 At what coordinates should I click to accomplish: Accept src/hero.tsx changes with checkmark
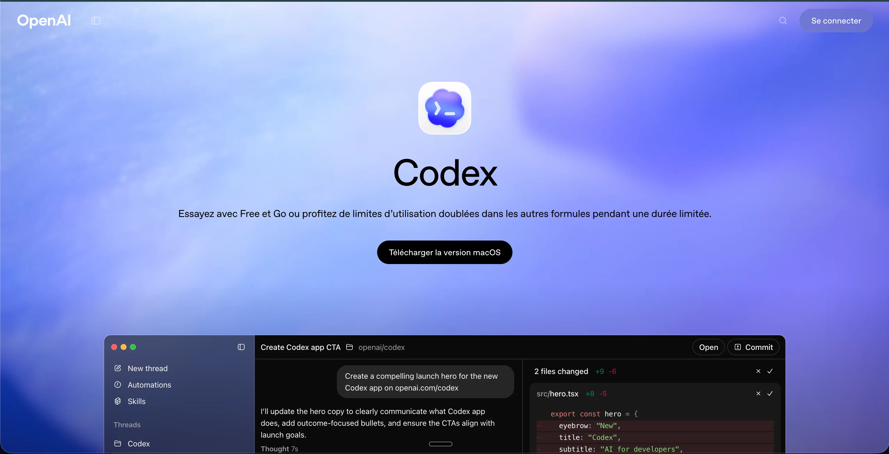point(770,394)
